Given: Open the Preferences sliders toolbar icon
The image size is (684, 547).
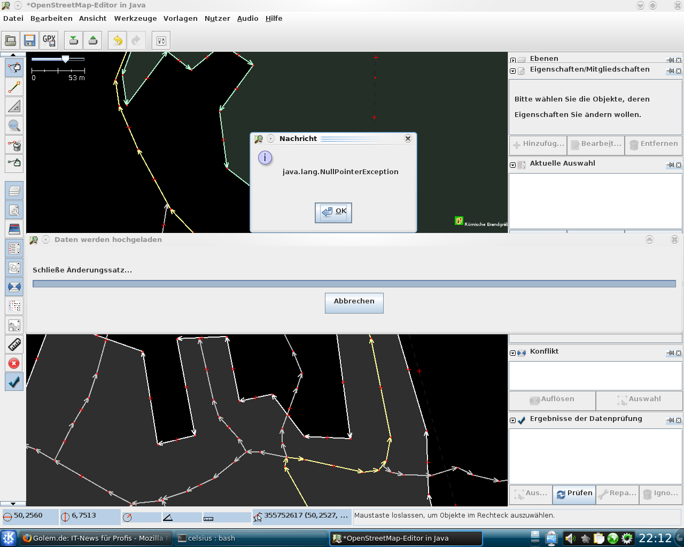Looking at the screenshot, I should (x=161, y=41).
